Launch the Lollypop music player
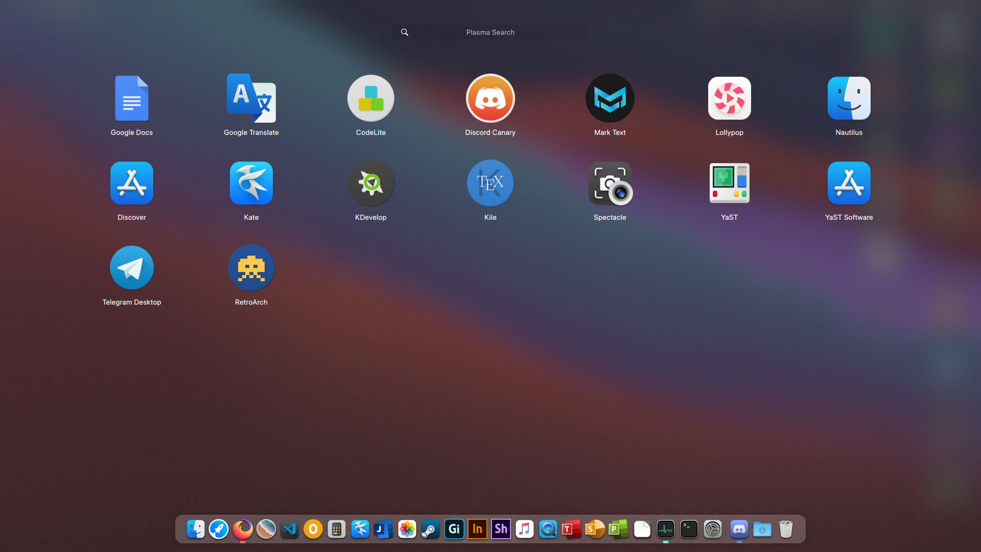This screenshot has width=981, height=552. 730,98
